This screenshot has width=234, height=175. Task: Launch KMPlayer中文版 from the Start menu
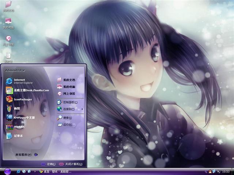(24, 118)
